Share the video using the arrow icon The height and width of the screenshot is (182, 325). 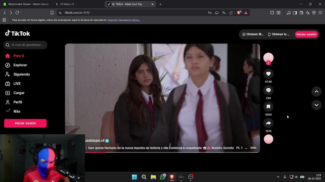click(x=268, y=123)
